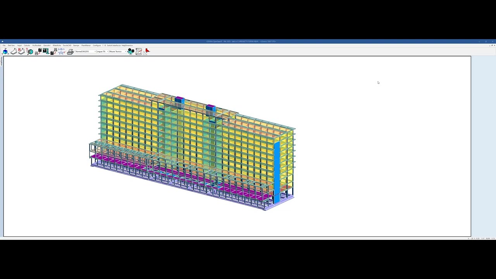Click the magnifier query target icon
This screenshot has width=496, height=279.
click(x=30, y=52)
